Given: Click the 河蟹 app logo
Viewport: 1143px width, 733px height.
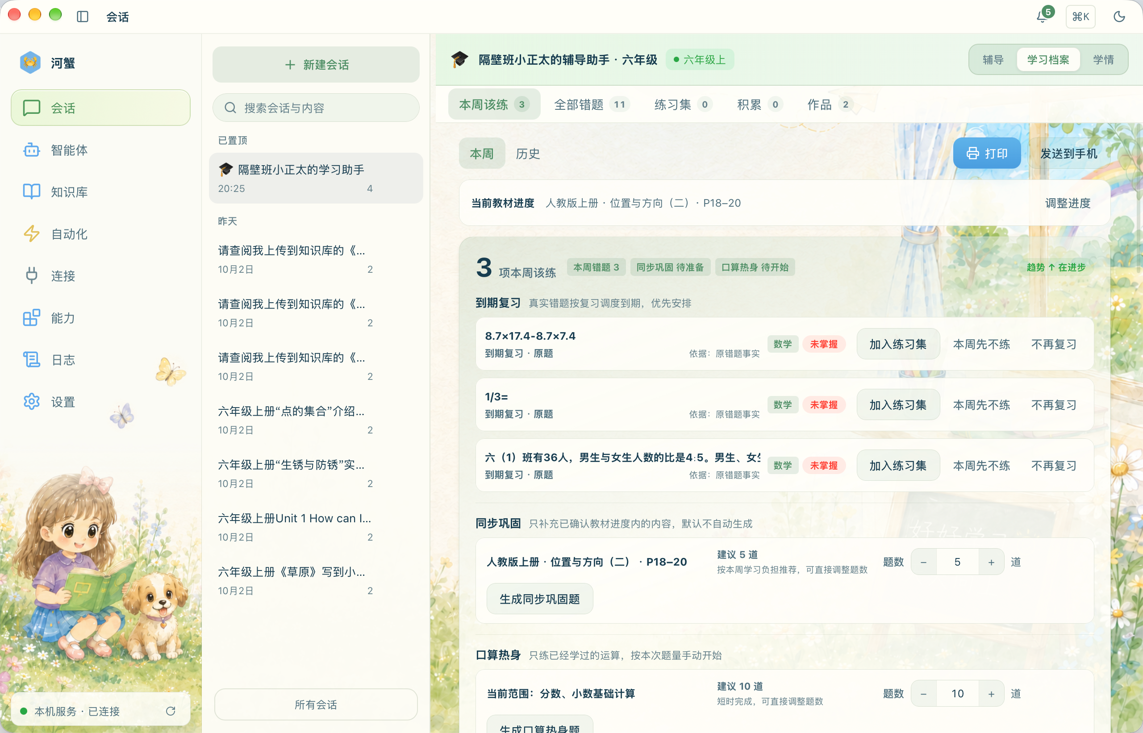Looking at the screenshot, I should click(x=30, y=62).
